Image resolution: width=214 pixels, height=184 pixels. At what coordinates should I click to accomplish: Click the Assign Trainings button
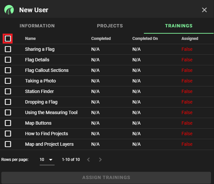106,177
